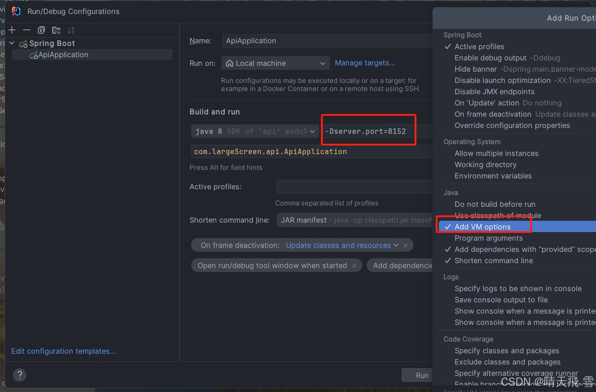Open 'Update classes and resources' dropdown
Screen dimensions: 596x392
click(x=342, y=246)
